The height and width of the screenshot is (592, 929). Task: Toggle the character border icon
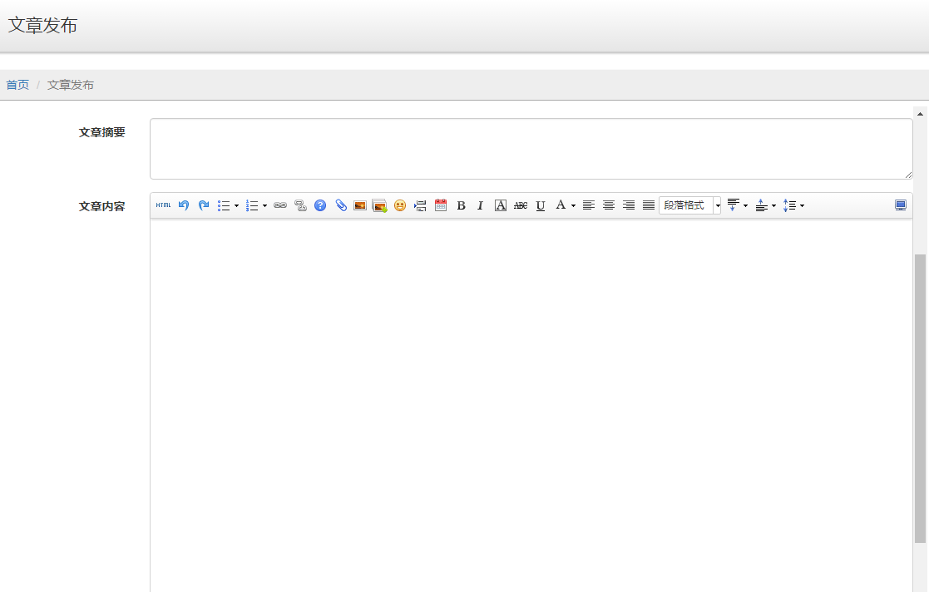[x=501, y=205]
